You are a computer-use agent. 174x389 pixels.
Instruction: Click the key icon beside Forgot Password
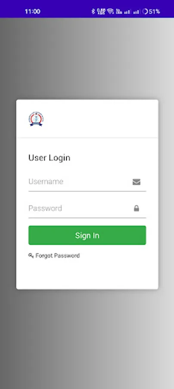point(31,255)
